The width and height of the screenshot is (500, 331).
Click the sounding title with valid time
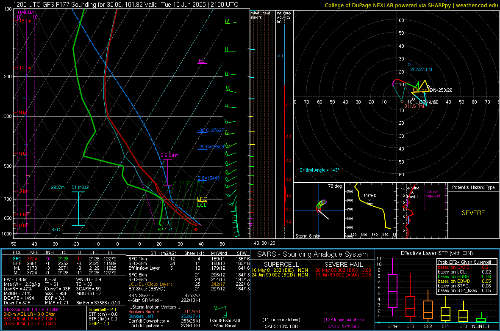tap(126, 5)
